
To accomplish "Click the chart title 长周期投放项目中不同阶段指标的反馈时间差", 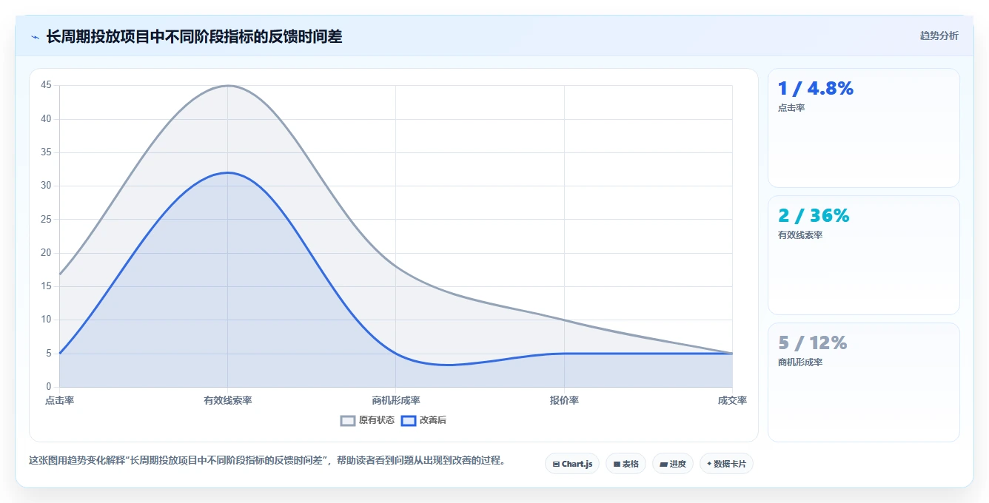I will tap(194, 36).
